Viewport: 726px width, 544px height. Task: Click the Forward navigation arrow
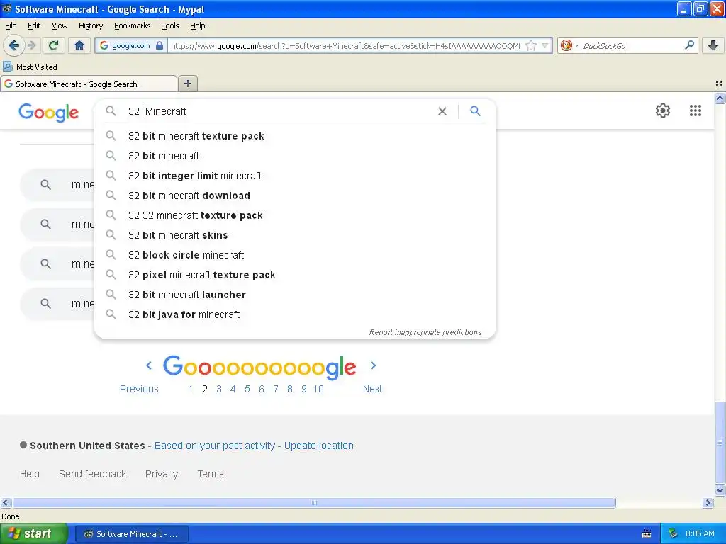point(31,45)
